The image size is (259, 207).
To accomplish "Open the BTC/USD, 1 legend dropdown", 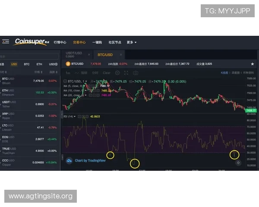I will (86, 82).
